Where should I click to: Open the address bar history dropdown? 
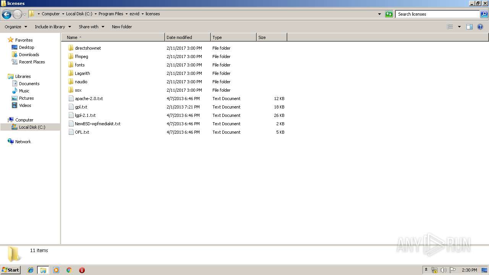click(379, 14)
